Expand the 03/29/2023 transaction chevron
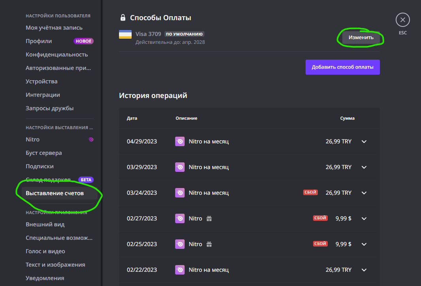 coord(364,167)
